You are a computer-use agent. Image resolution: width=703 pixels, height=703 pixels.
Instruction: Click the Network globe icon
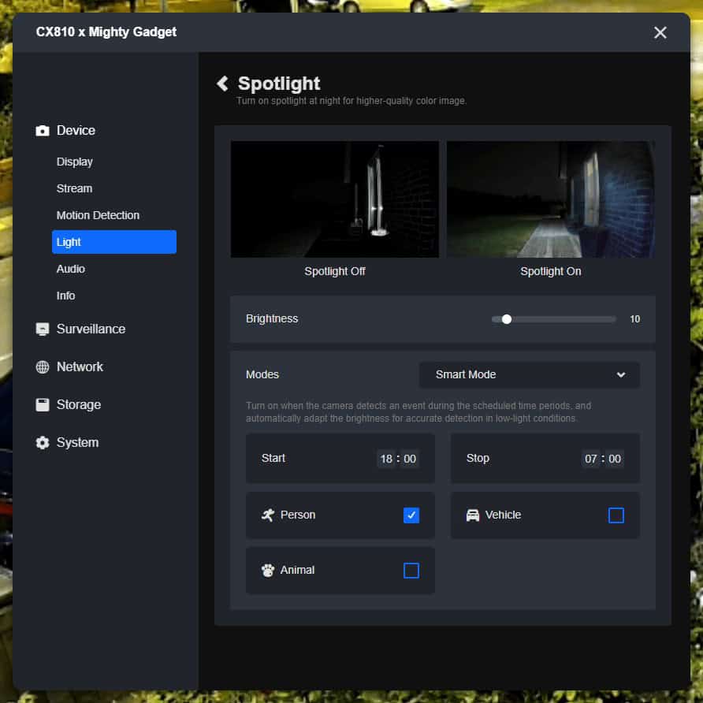[x=43, y=367]
